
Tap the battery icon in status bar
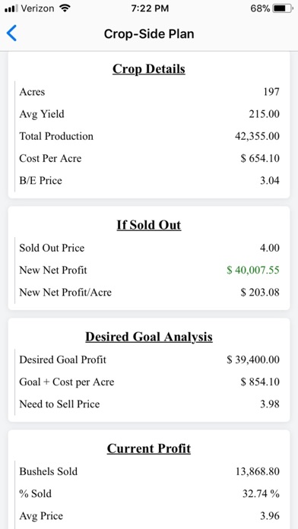283,8
